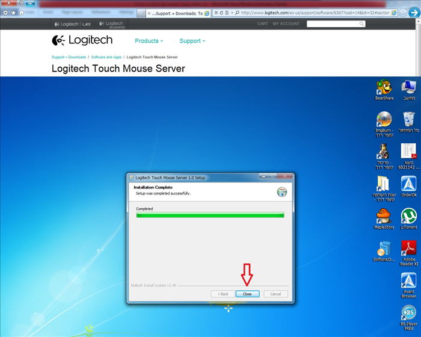This screenshot has height=337, width=421.
Task: Launch the MapleStory desktop shortcut
Action: [384, 219]
